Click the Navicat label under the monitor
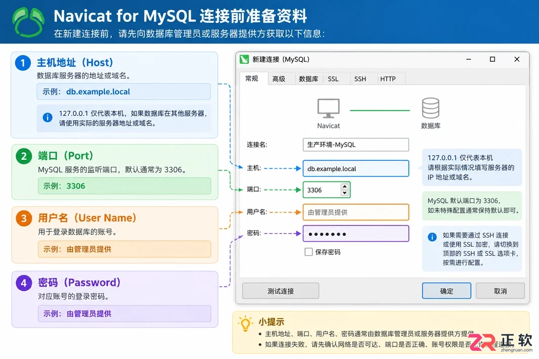Screen dimensions: 539x359 [x=328, y=126]
